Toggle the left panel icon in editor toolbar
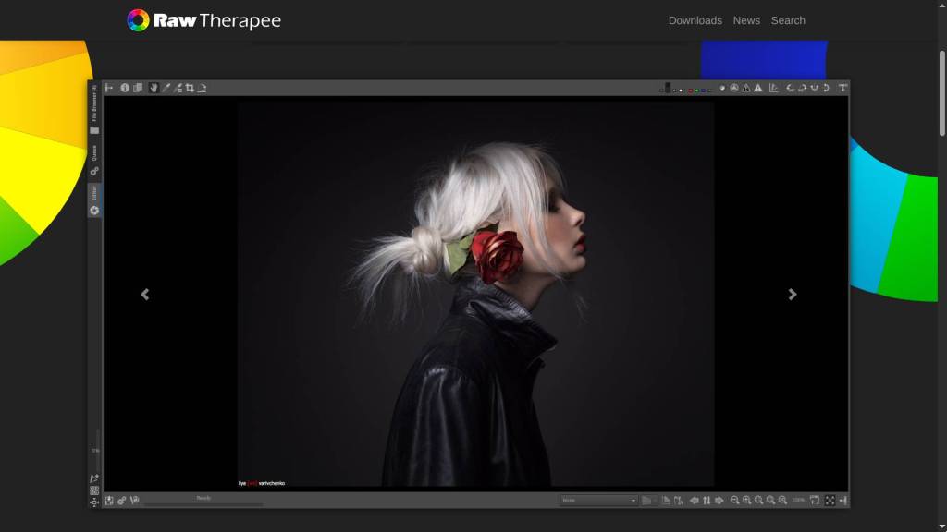The width and height of the screenshot is (947, 532). coord(109,88)
